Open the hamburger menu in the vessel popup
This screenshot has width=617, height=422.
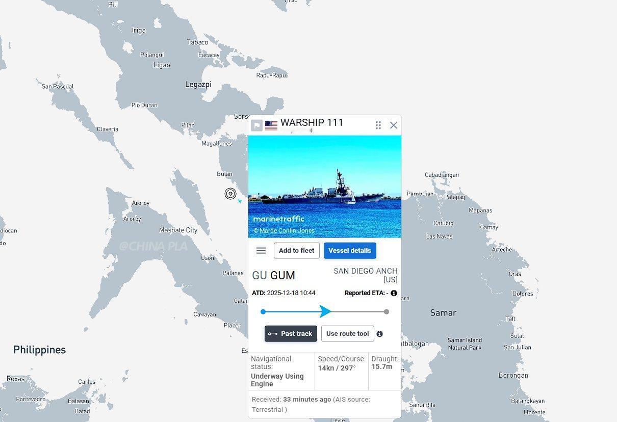click(x=261, y=251)
